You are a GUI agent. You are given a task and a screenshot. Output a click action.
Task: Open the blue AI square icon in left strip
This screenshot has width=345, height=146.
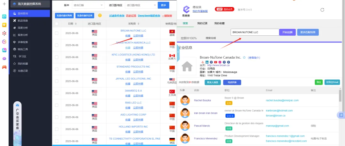4,50
